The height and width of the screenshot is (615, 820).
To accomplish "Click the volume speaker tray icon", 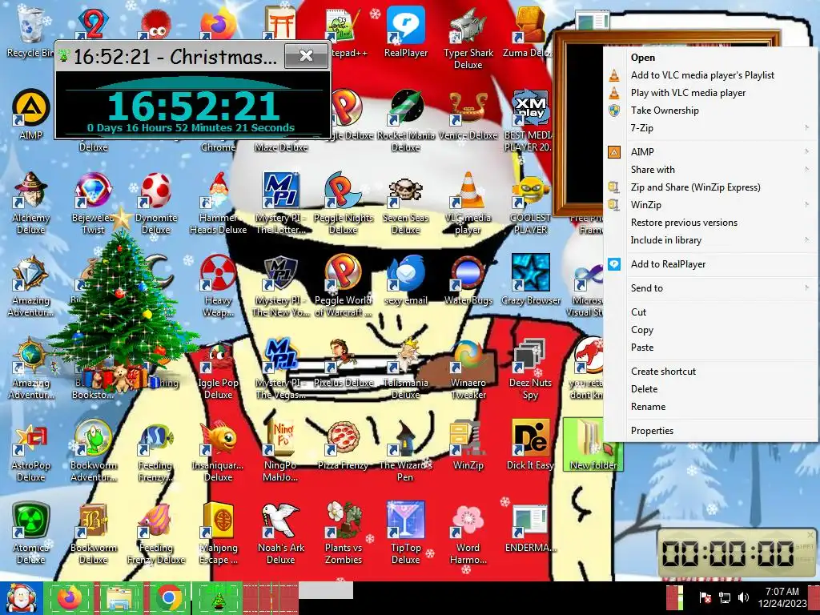I will 743,597.
